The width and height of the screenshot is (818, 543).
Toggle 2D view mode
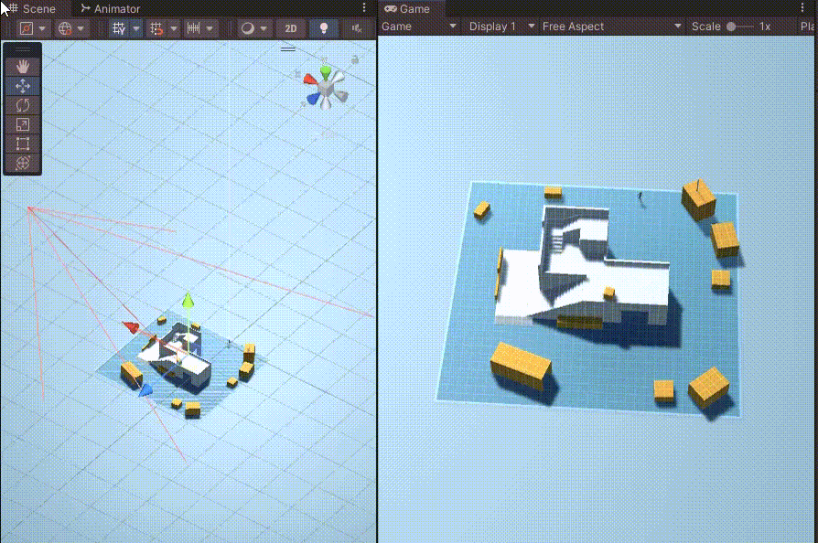point(291,28)
